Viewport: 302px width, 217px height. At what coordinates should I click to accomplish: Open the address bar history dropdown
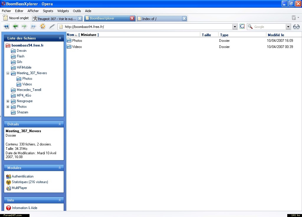234,27
